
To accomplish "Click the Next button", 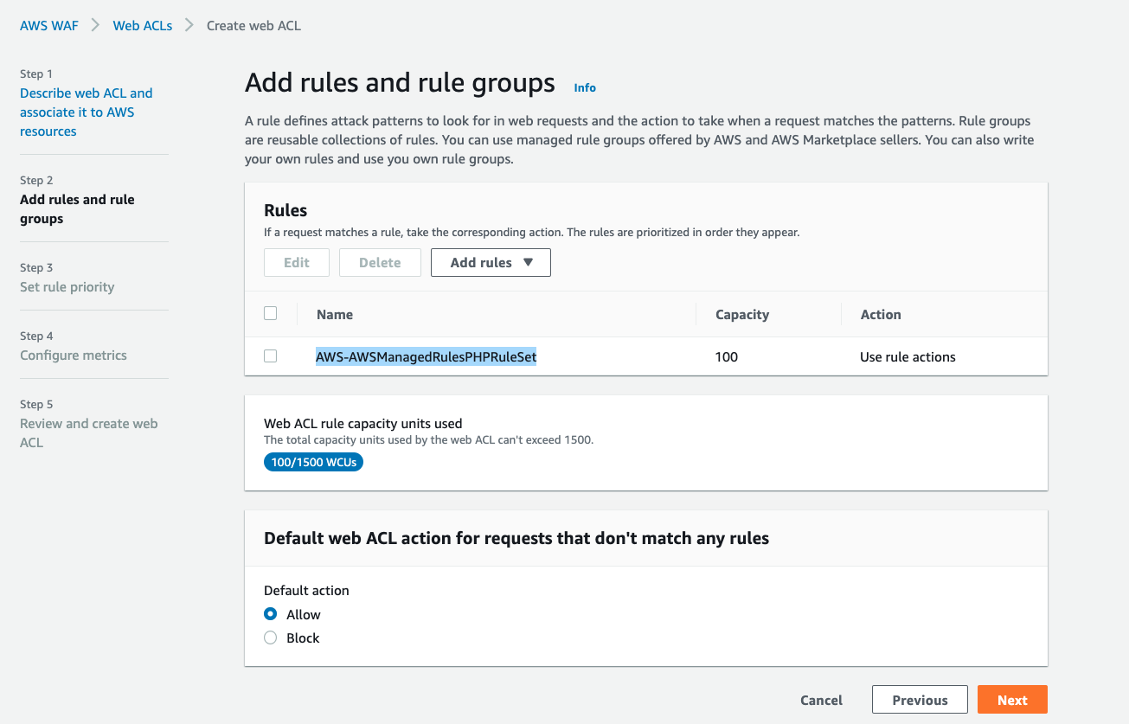I will point(1011,700).
